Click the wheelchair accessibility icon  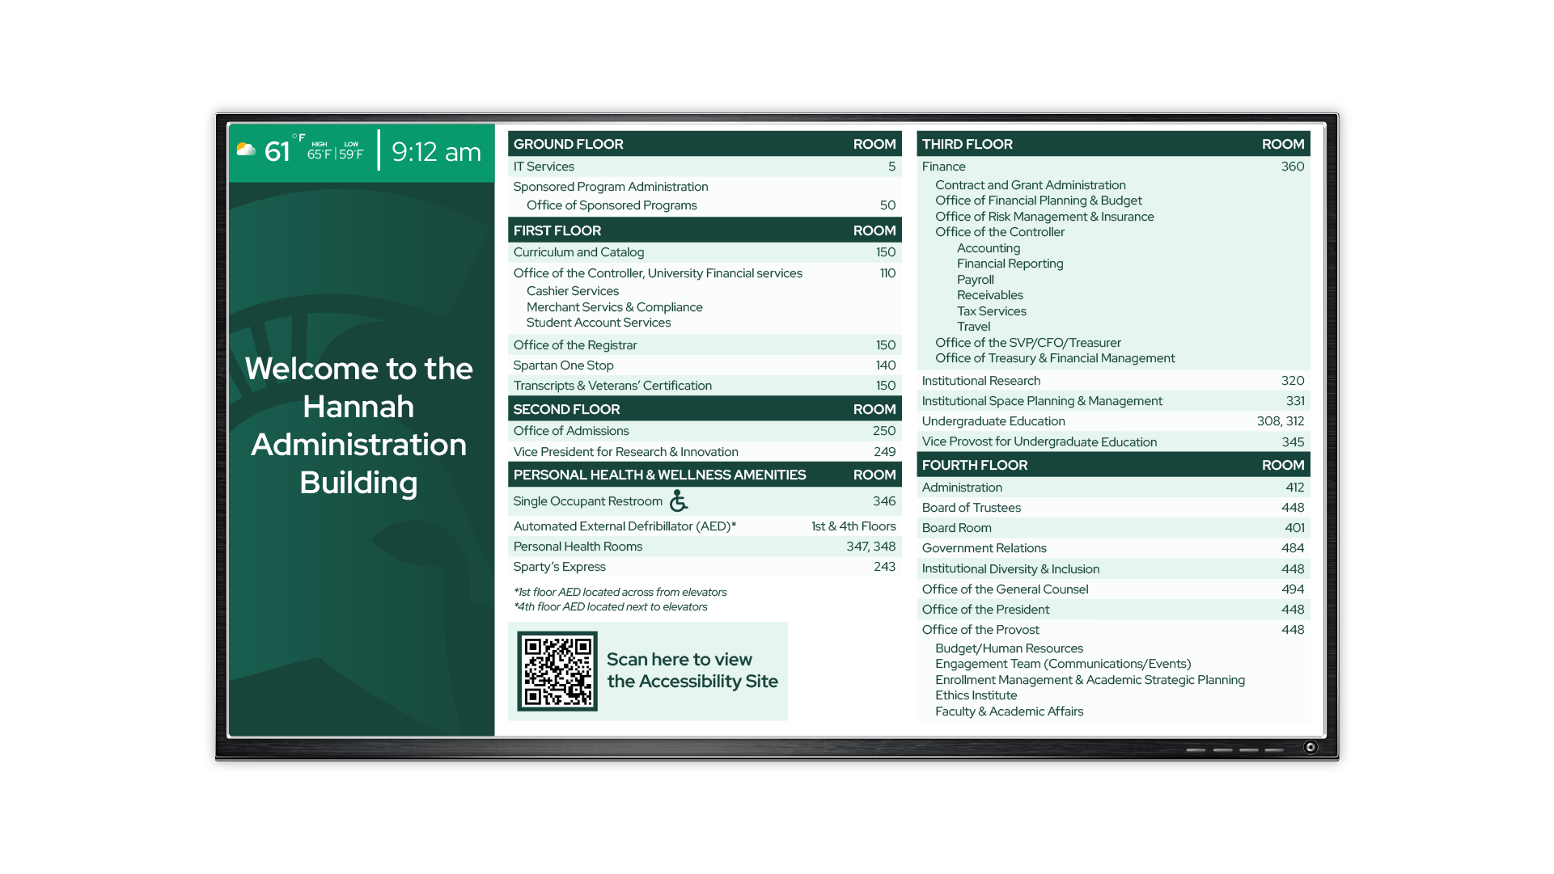pos(679,501)
